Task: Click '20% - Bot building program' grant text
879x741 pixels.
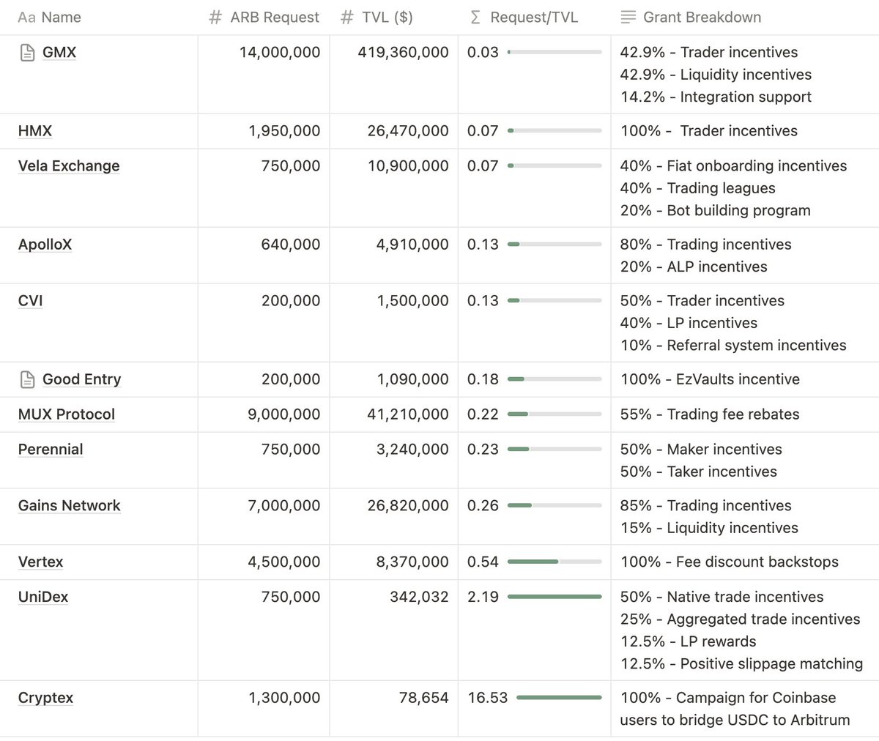Action: 716,211
